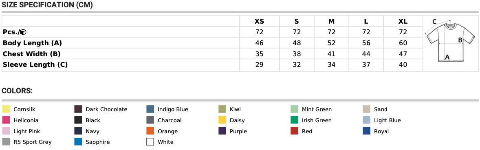Choose the Indigo Blue swatch

point(150,109)
